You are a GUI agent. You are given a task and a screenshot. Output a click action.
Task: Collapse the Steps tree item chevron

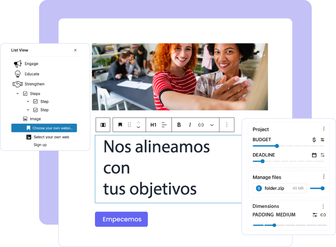[18, 93]
